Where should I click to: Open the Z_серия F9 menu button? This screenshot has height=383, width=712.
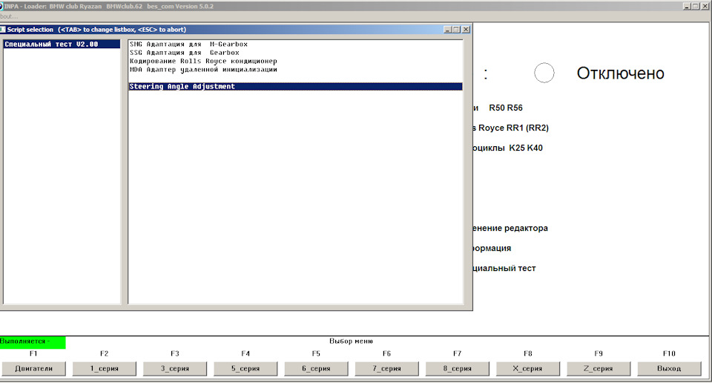click(599, 368)
